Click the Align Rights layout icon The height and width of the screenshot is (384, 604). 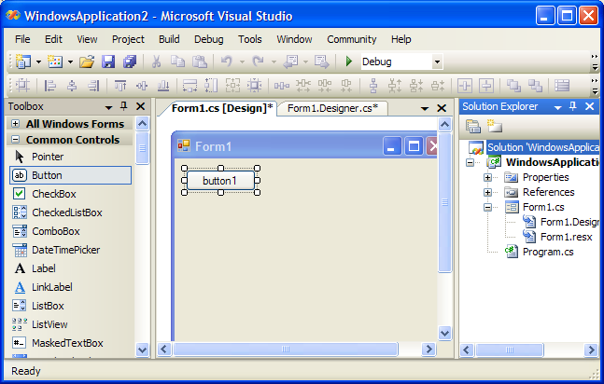pyautogui.click(x=93, y=86)
